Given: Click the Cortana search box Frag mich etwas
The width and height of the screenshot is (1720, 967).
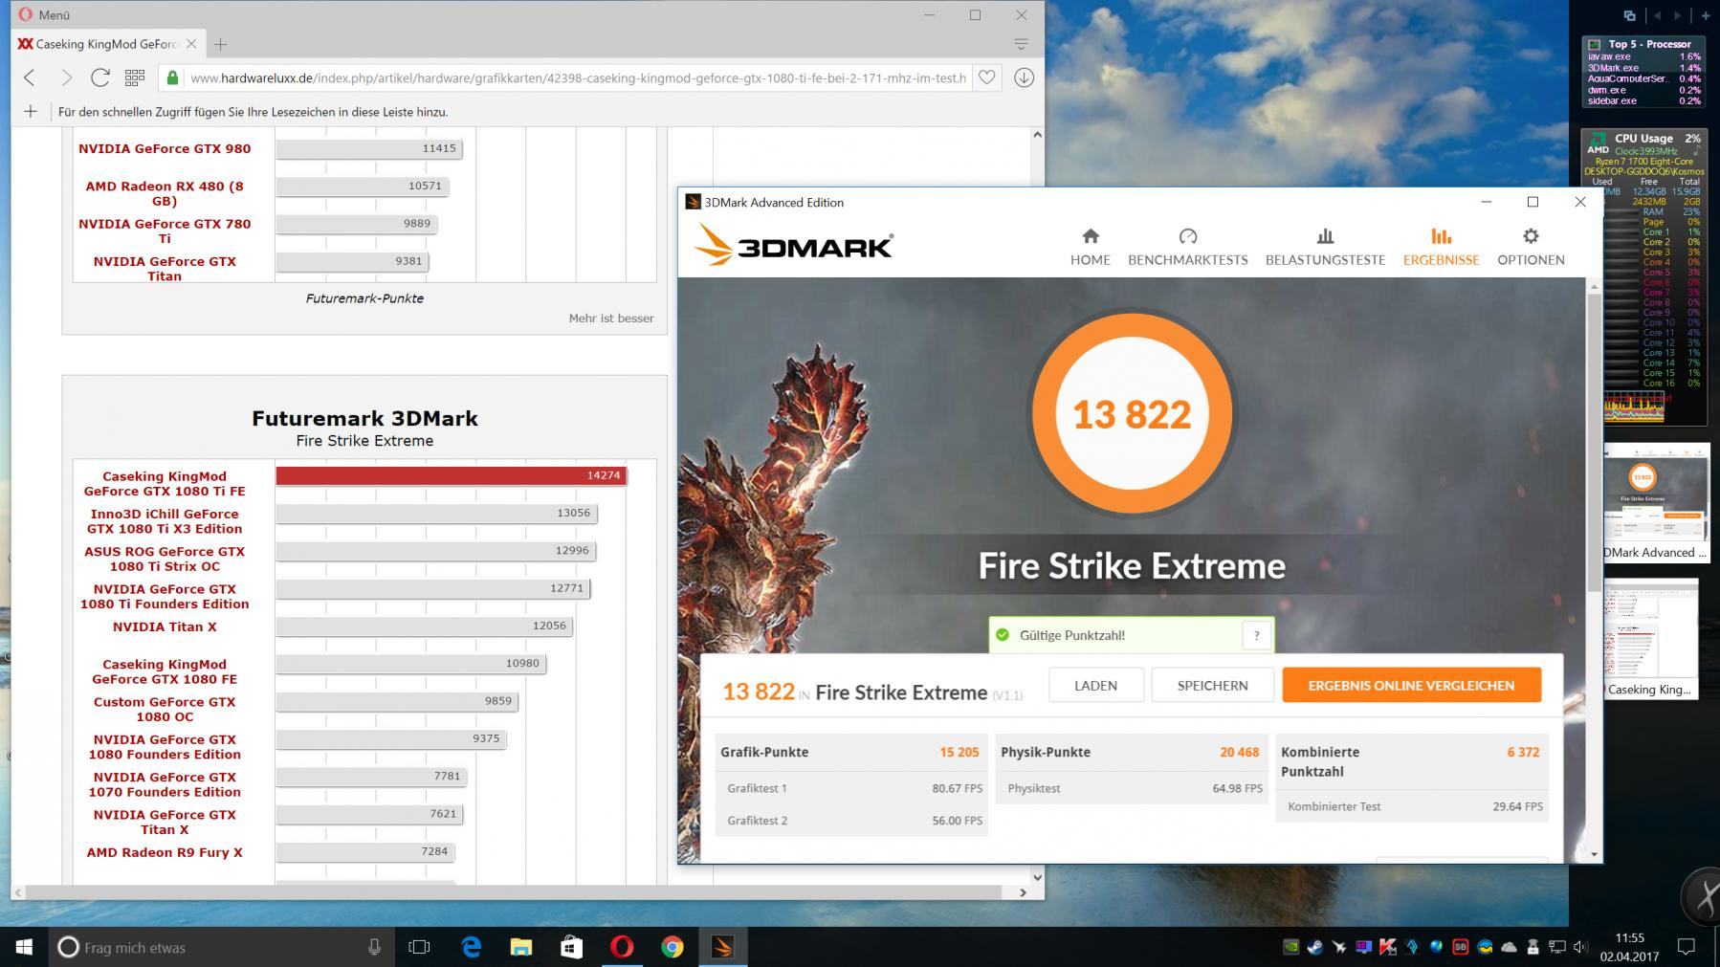Looking at the screenshot, I should coord(220,947).
